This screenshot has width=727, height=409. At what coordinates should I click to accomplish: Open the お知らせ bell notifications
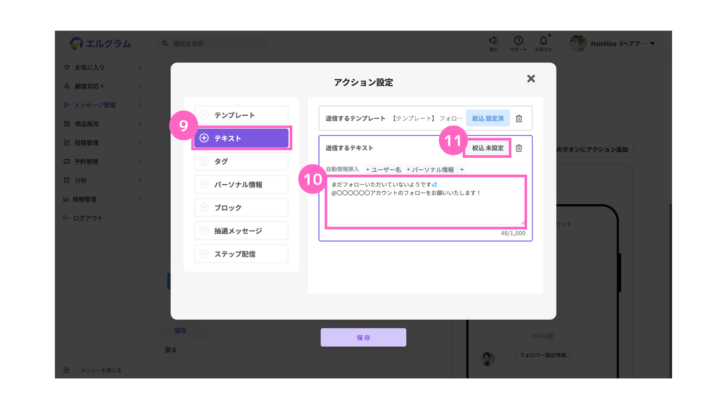tap(543, 41)
